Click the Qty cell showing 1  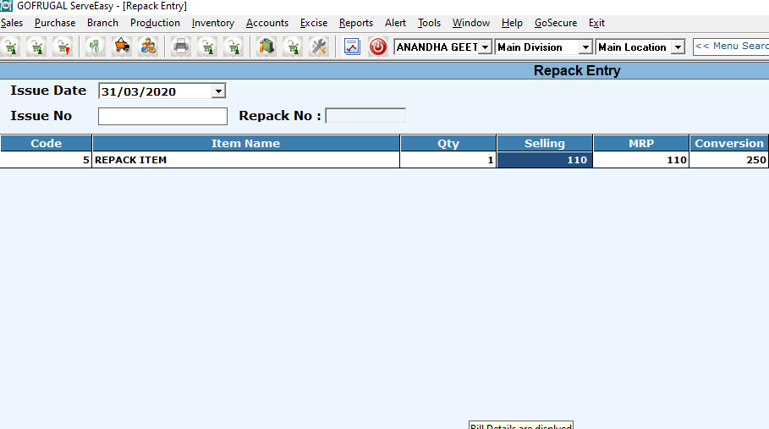pos(448,160)
